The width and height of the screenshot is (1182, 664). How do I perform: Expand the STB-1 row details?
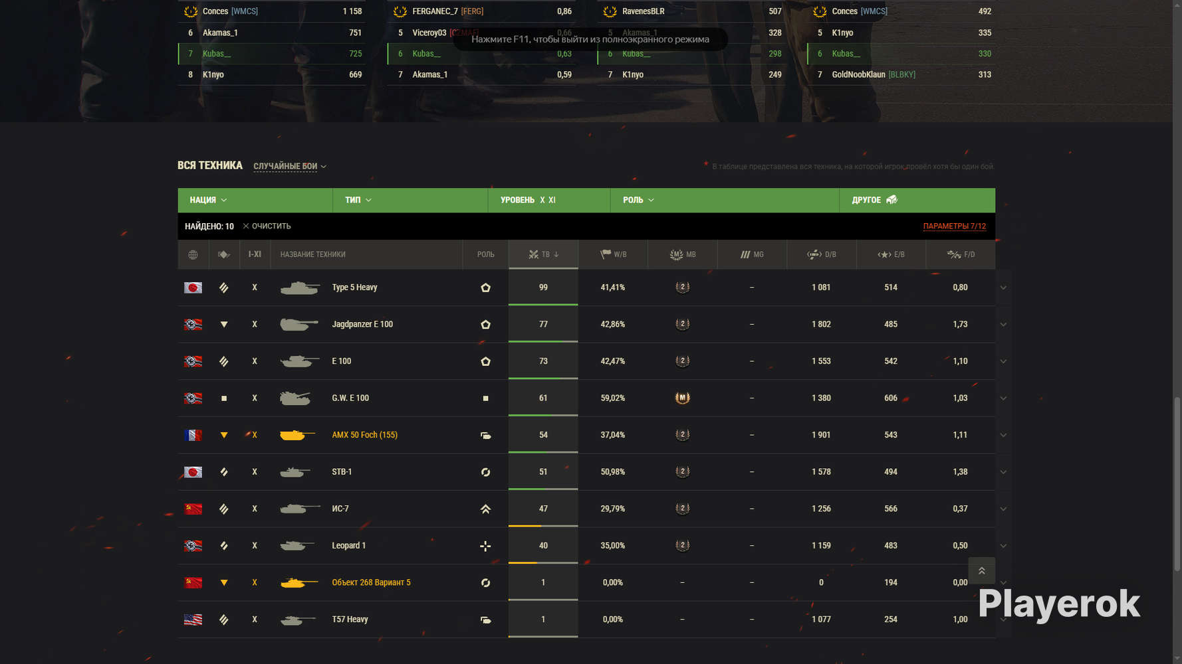(x=1003, y=472)
